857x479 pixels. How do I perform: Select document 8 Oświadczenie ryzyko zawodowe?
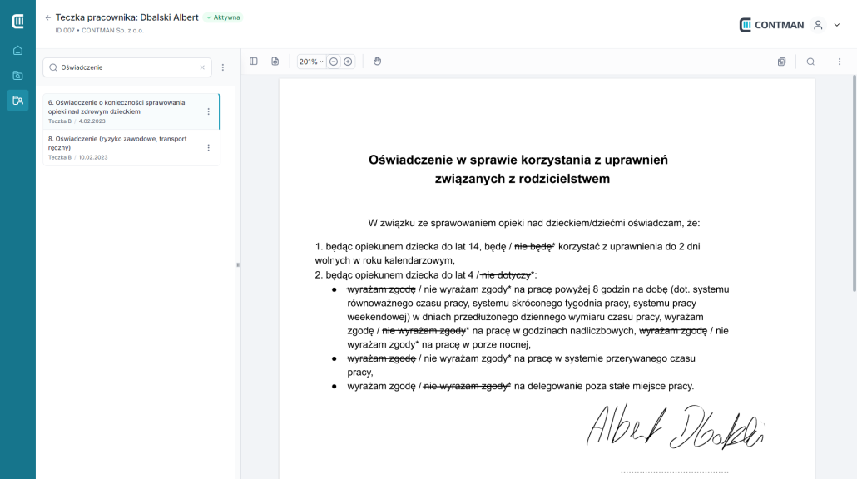click(x=131, y=147)
